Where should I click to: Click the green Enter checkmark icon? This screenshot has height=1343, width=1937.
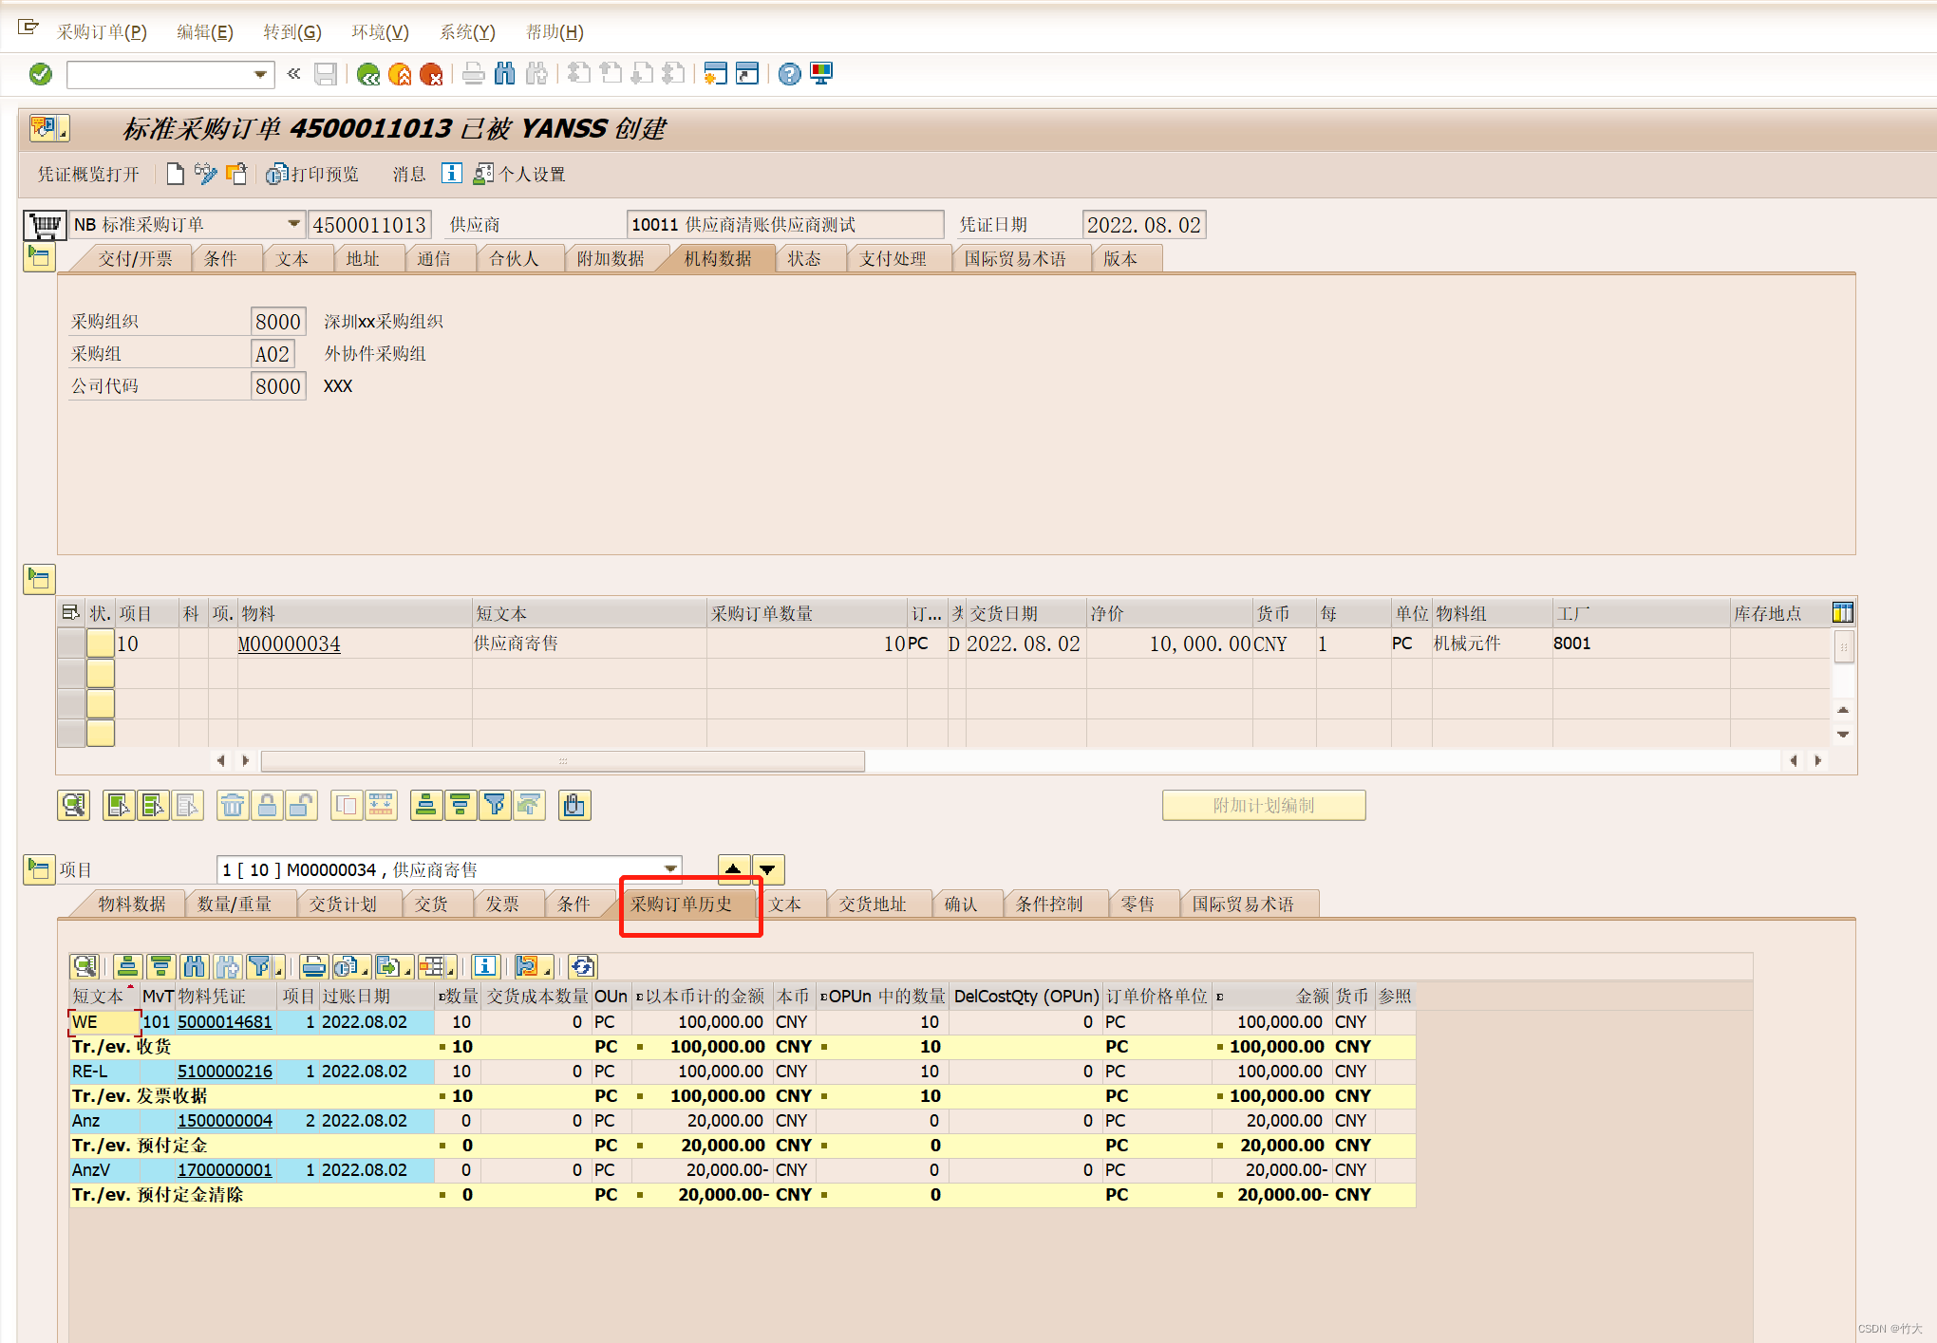click(41, 74)
